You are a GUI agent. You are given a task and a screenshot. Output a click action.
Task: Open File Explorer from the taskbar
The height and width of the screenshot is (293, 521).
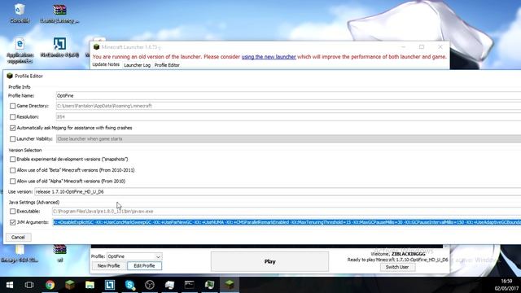point(90,285)
